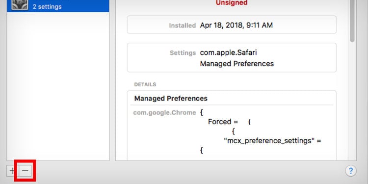This screenshot has height=184, width=368.
Task: Click the com.apple.Safari settings value
Action: (x=228, y=53)
